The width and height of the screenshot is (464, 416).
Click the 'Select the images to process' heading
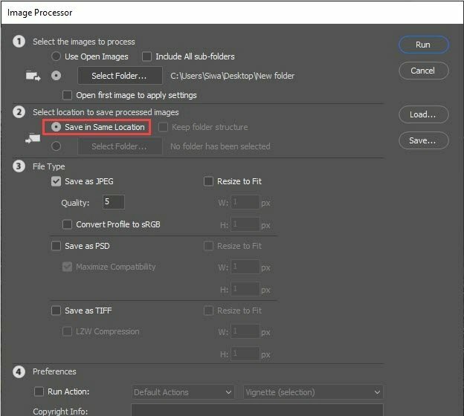84,42
